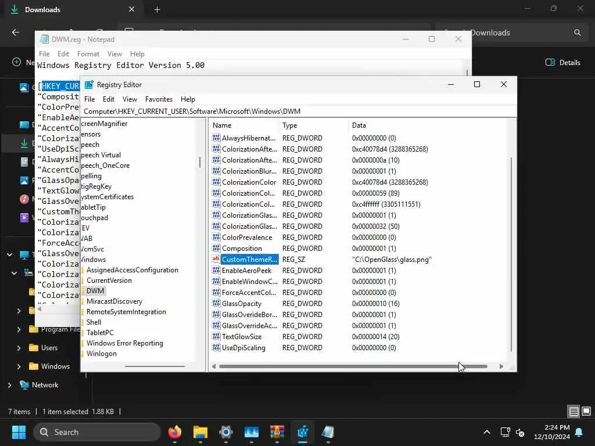Expand the Windows folder in Explorer
Viewport: 595px width, 446px height.
click(19, 366)
